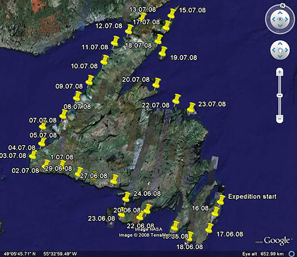
Task: Select the 17.06.08 pushpin
Action: tap(209, 228)
